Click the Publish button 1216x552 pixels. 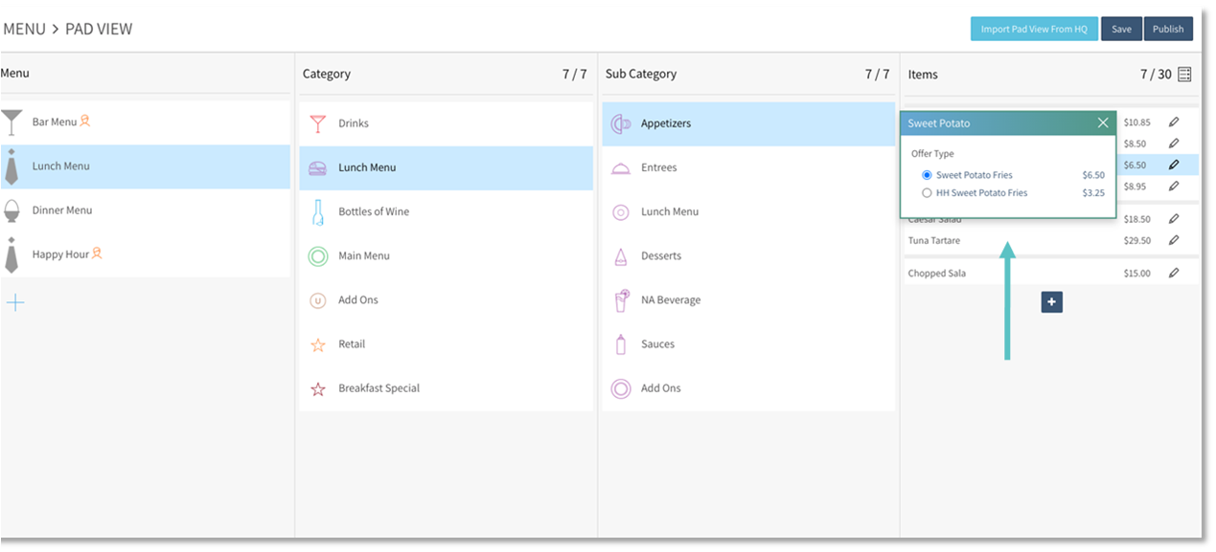point(1167,29)
